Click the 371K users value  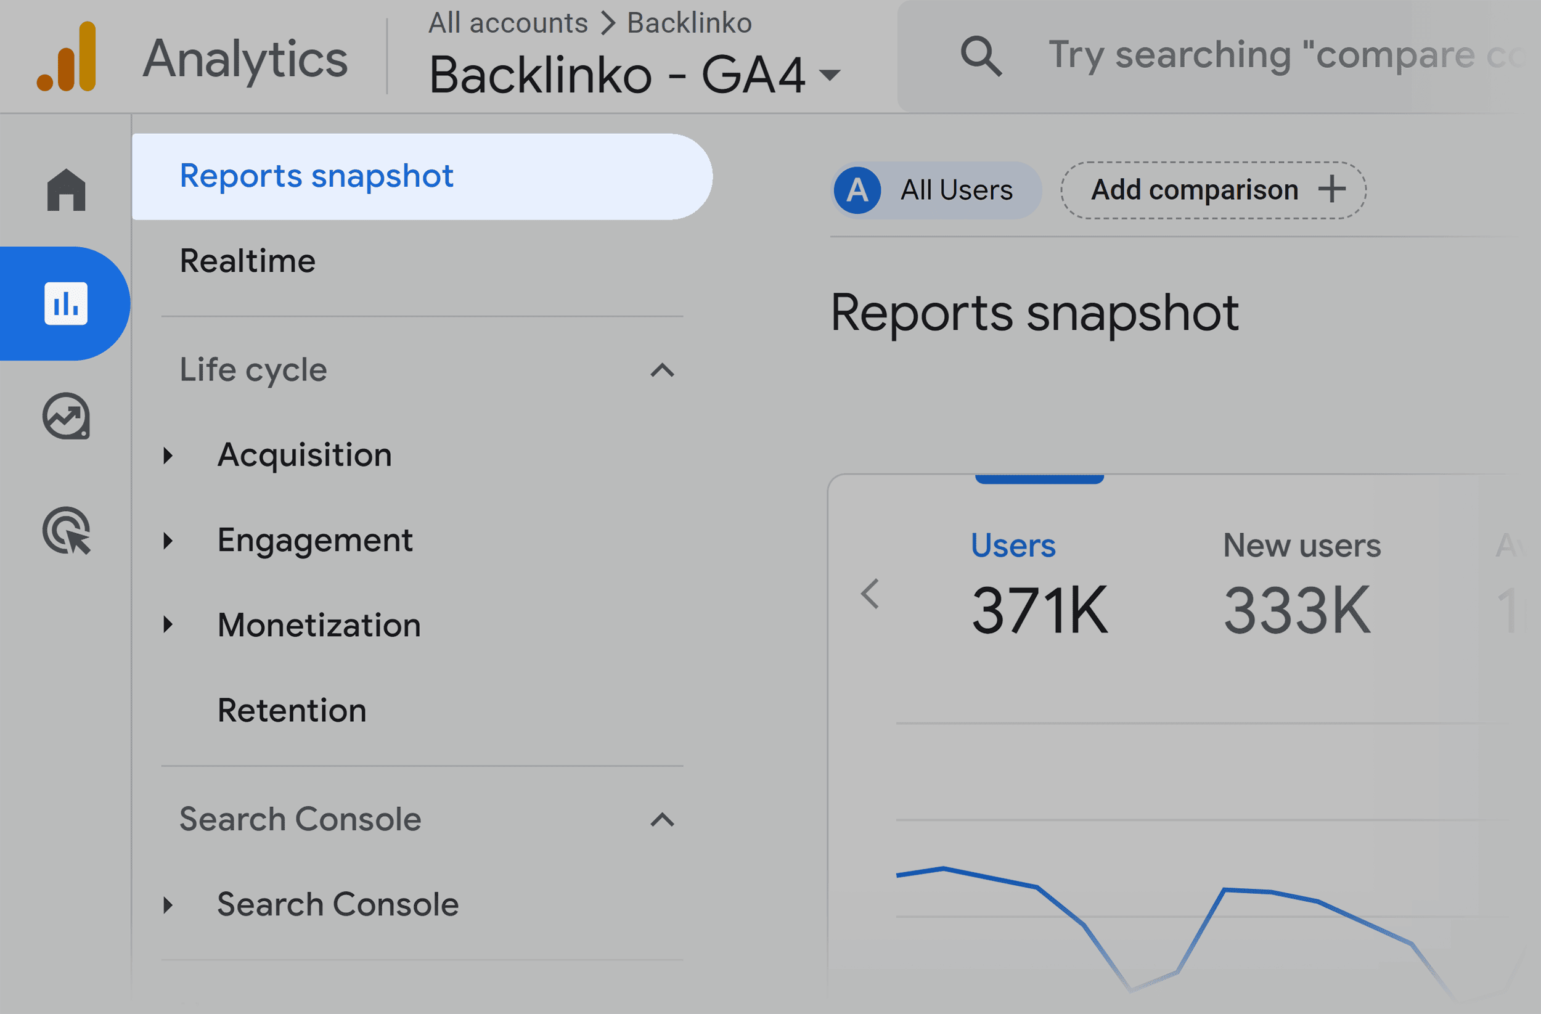pos(1040,610)
